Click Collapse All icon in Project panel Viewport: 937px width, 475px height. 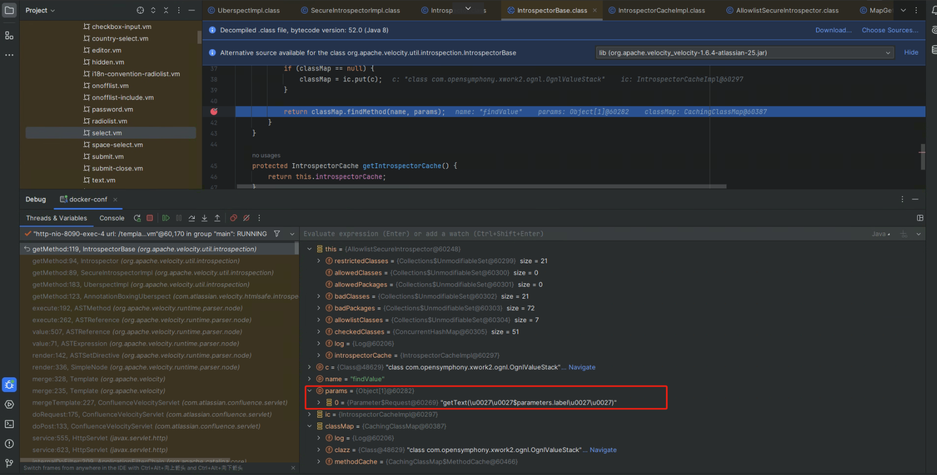(x=166, y=10)
